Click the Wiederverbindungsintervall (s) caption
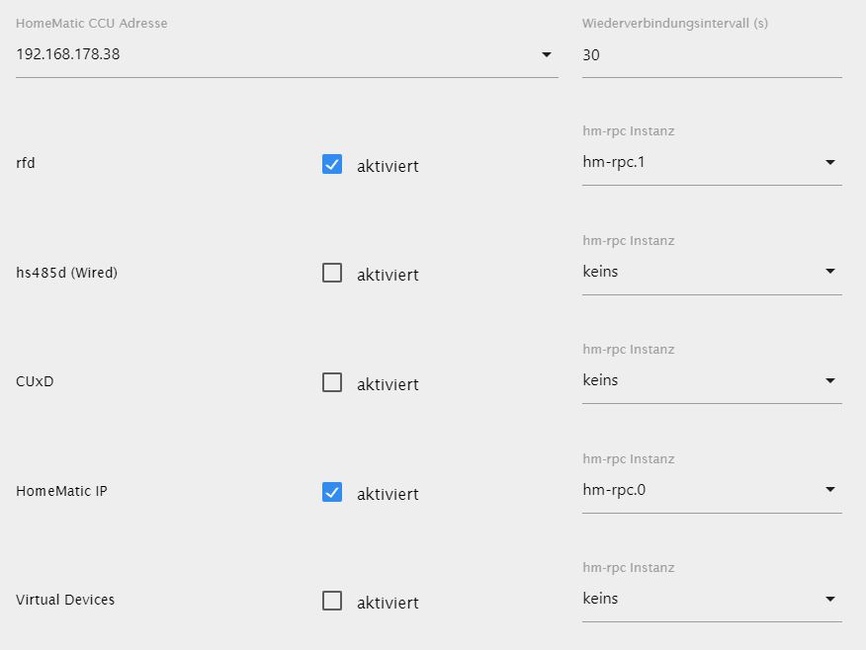The image size is (866, 650). [675, 23]
